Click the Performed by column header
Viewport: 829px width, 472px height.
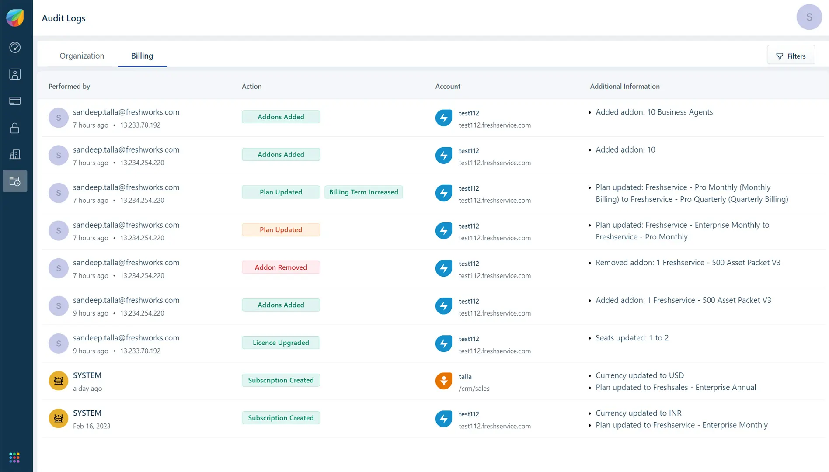coord(69,86)
